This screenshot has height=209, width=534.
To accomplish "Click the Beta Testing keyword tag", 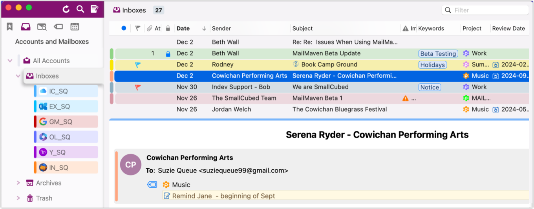I will [x=438, y=53].
